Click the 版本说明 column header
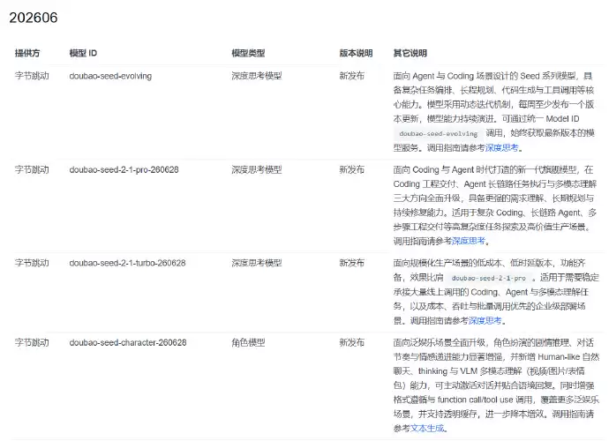609x441 pixels. [356, 53]
